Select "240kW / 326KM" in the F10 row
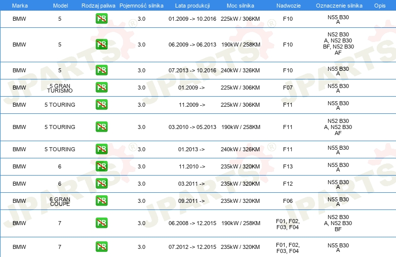The image size is (396, 257). click(x=240, y=70)
